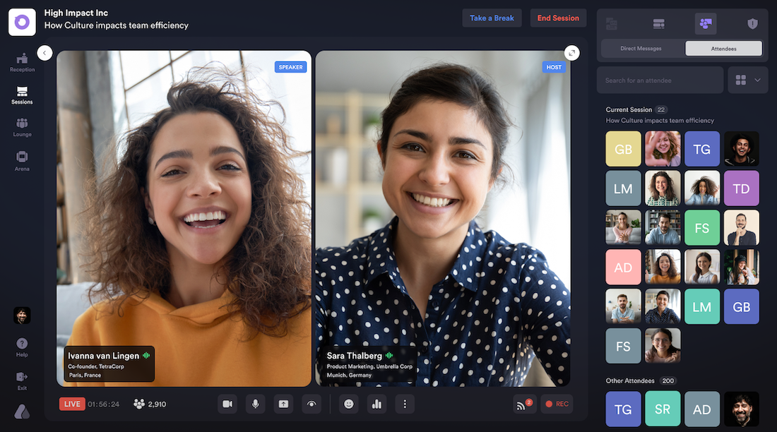Select the purple people-chat panel tab

706,24
